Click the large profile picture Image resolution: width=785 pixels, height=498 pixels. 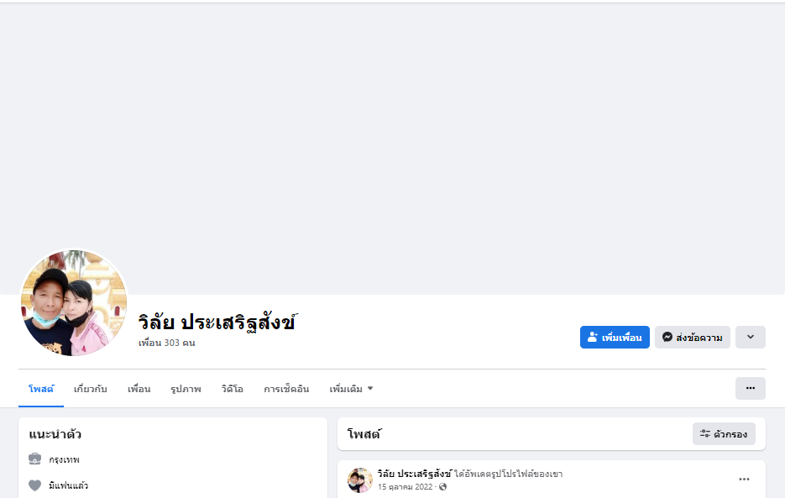[x=74, y=302]
